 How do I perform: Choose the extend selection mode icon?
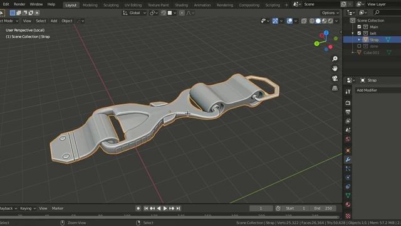(19, 13)
